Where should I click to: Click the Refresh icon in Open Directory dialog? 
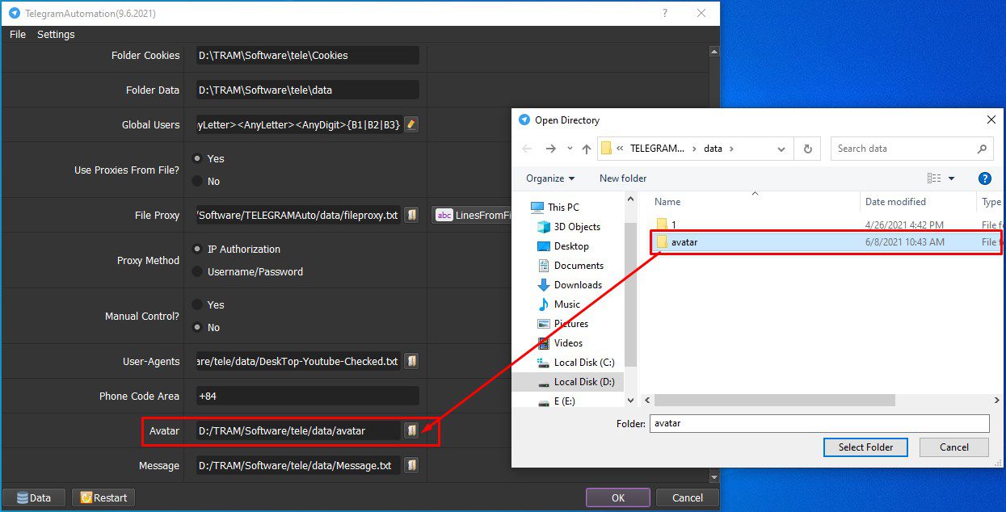(x=807, y=149)
